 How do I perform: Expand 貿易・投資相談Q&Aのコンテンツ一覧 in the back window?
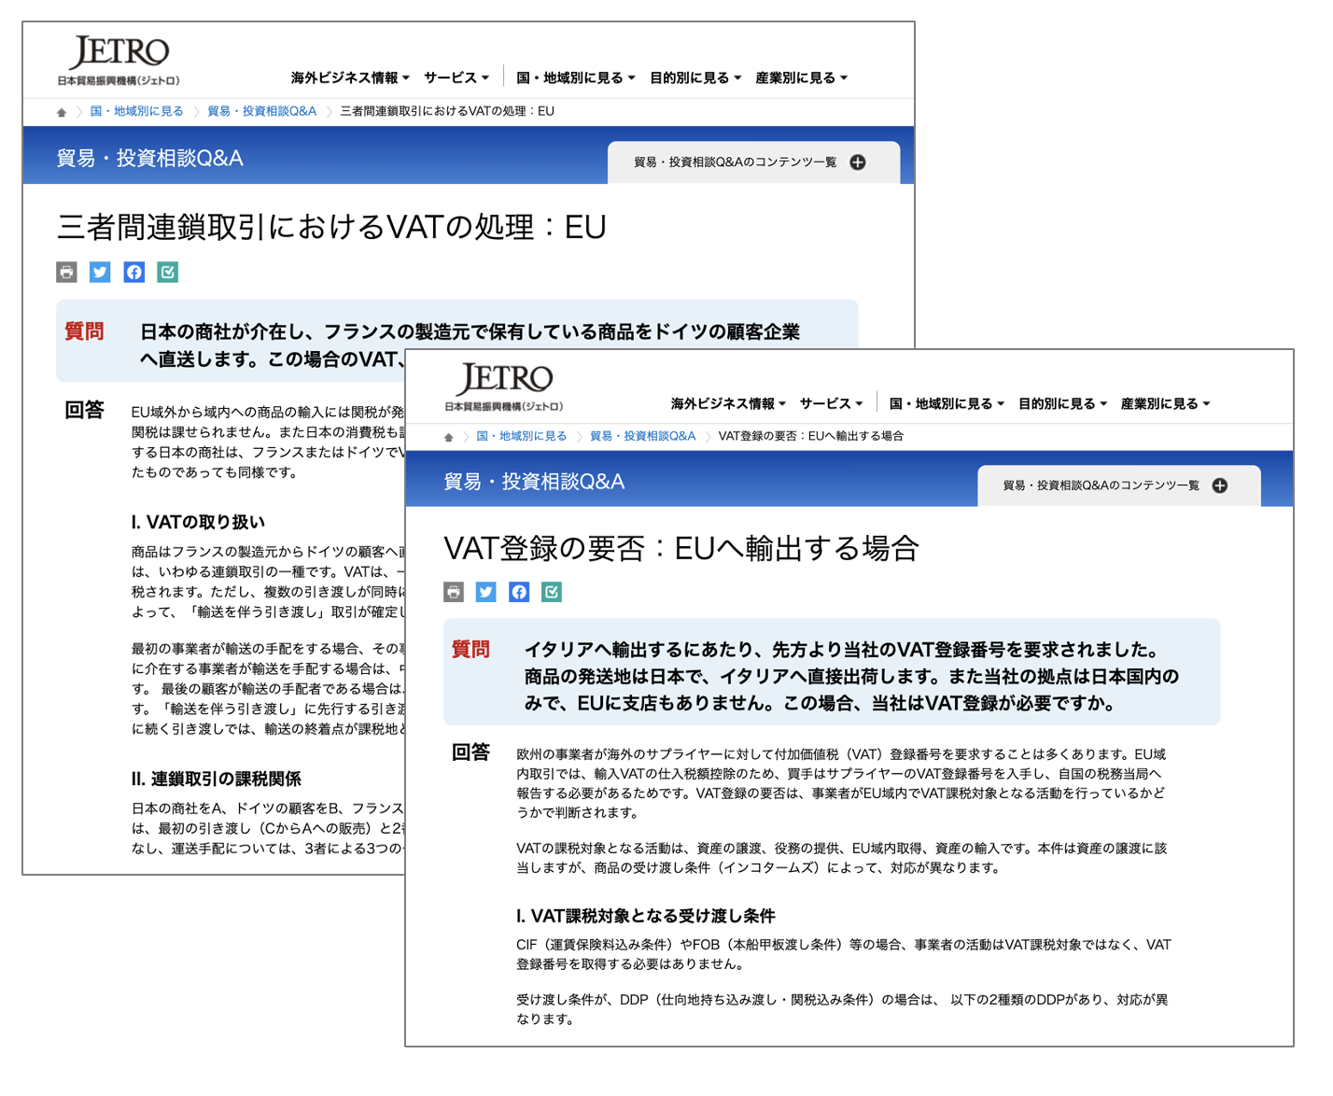click(x=753, y=162)
